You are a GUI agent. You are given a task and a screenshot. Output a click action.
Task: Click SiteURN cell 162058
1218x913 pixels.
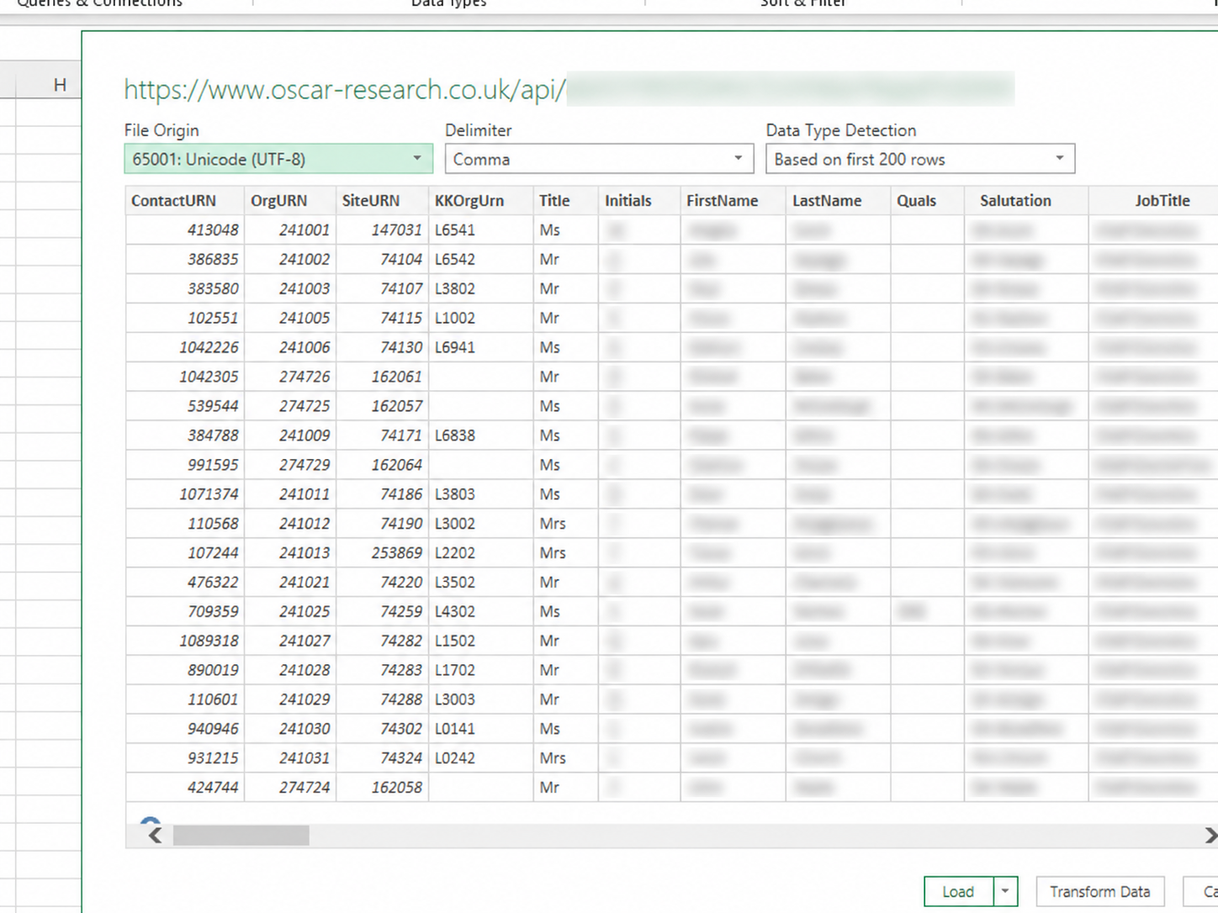click(x=383, y=788)
